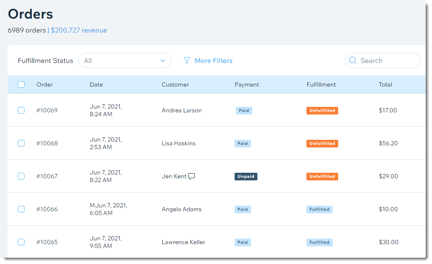Click customer name Andrea Larson
Image resolution: width=432 pixels, height=264 pixels.
tap(182, 110)
